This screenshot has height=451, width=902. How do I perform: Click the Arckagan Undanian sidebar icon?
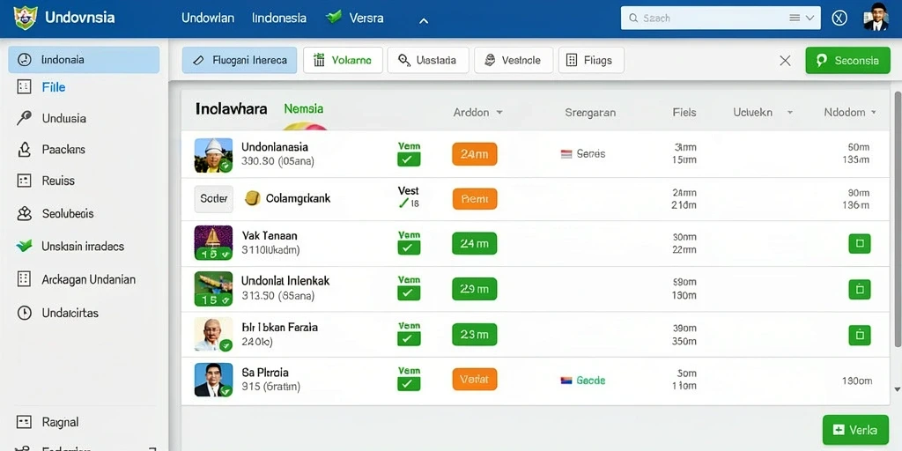point(24,279)
